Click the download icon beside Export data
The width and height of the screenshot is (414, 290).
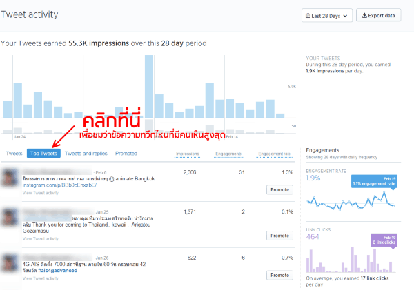coord(365,15)
